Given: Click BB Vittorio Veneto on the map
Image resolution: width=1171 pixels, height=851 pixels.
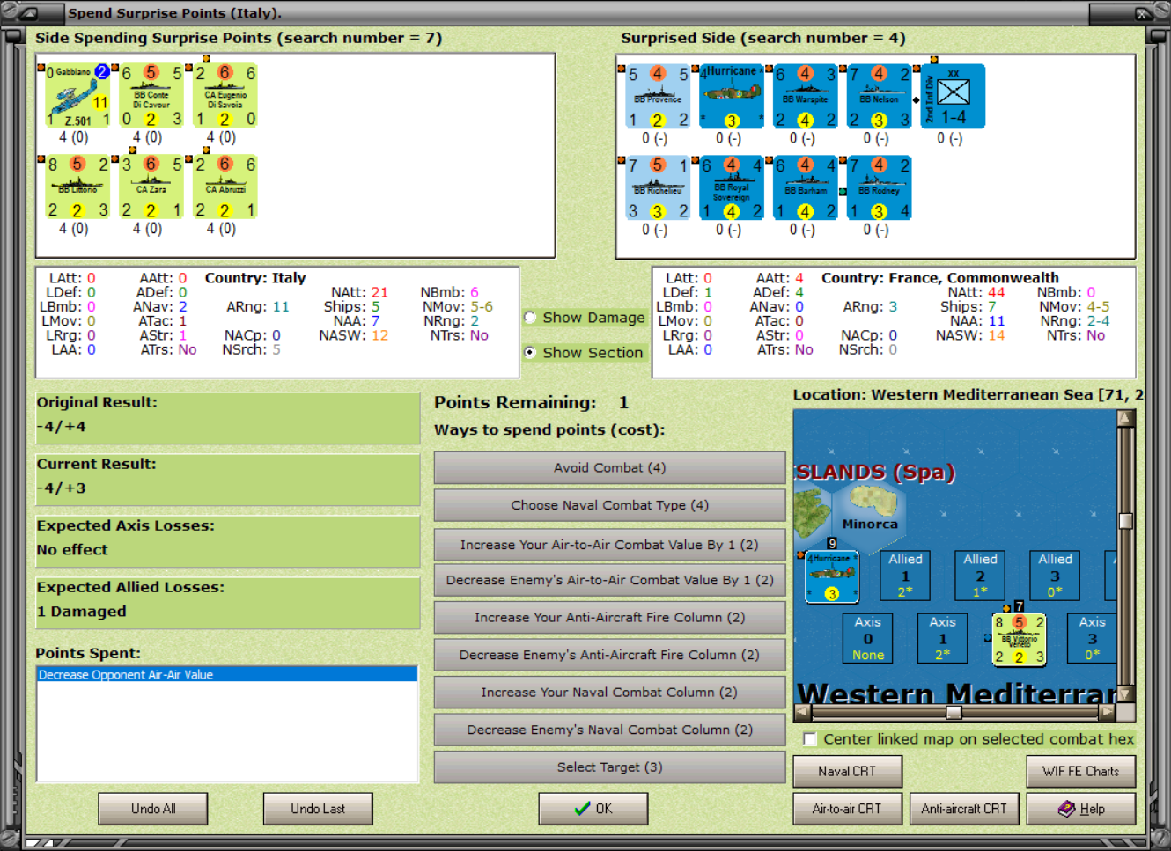Looking at the screenshot, I should 1020,640.
